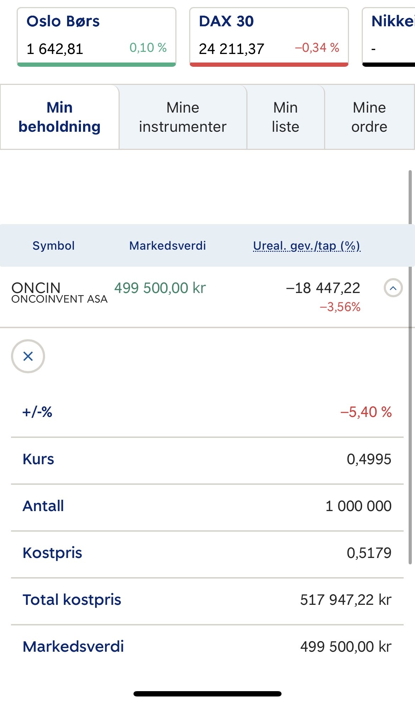Open the Min liste tab

coord(285,117)
